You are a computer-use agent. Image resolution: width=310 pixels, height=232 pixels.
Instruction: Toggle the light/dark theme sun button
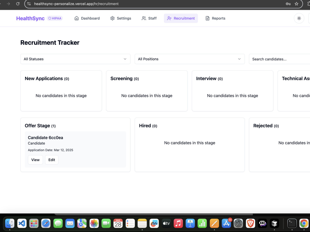(299, 18)
